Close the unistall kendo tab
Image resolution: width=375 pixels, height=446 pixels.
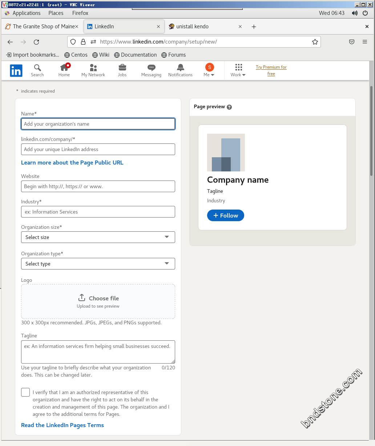240,27
